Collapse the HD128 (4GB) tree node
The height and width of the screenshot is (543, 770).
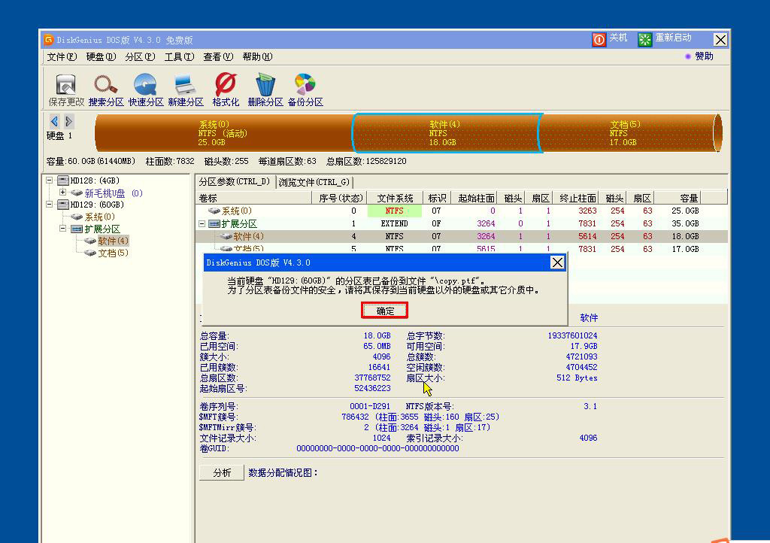click(49, 180)
